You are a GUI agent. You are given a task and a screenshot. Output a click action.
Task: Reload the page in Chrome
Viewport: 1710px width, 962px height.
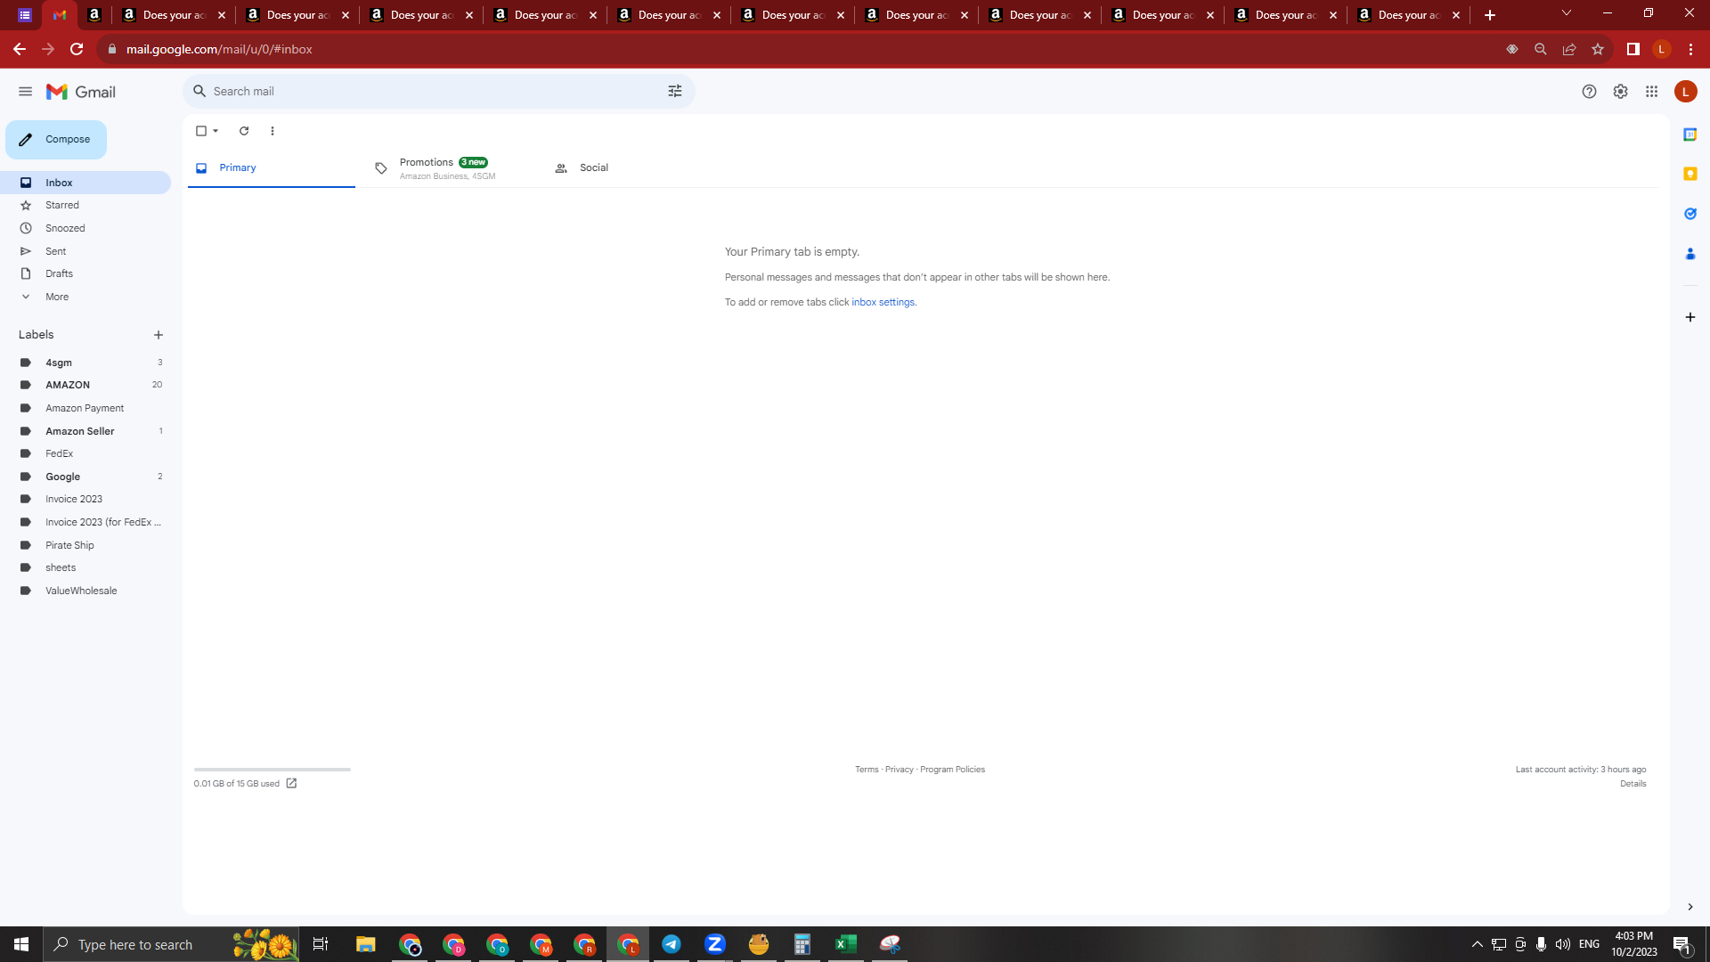pos(77,49)
